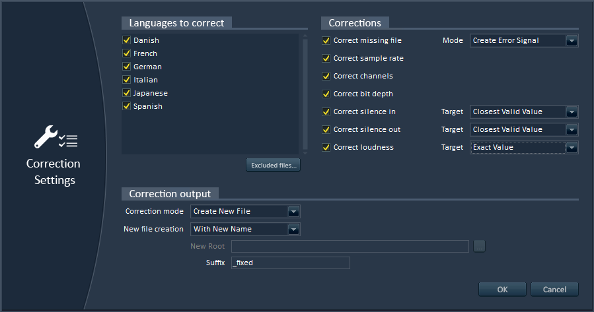
Task: Confirm settings with the OK button
Action: tap(502, 290)
